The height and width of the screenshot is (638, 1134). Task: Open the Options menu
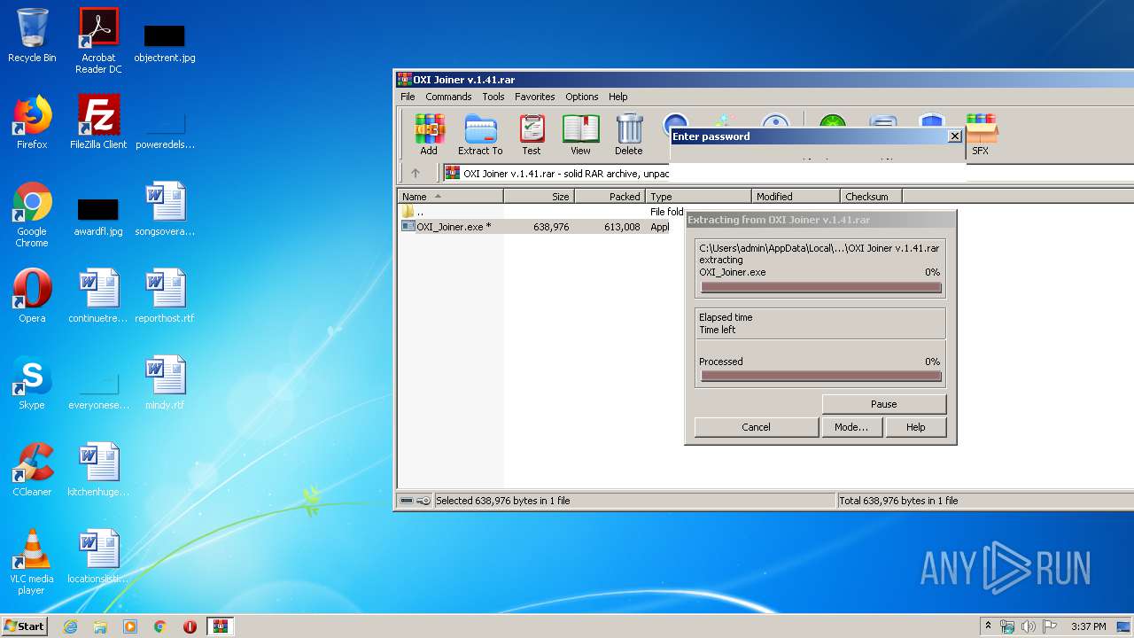pos(582,97)
